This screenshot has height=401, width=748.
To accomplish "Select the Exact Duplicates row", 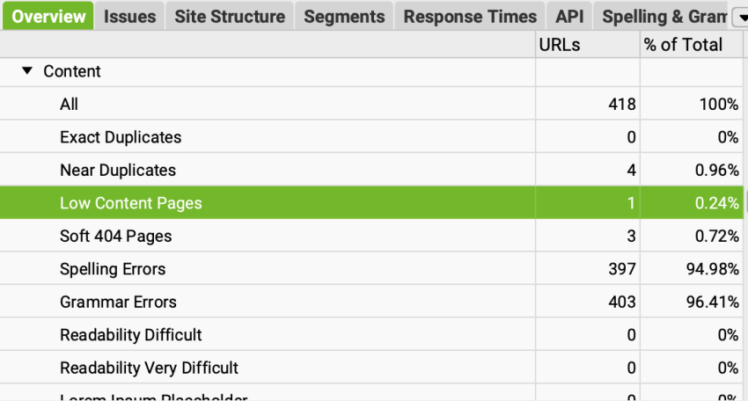I will click(121, 137).
